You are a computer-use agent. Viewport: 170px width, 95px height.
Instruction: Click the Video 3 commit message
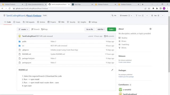pyautogui.click(x=53, y=41)
